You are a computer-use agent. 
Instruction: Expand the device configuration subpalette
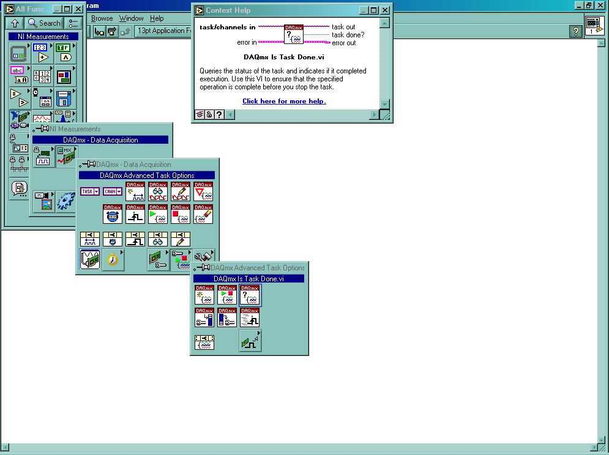[159, 260]
